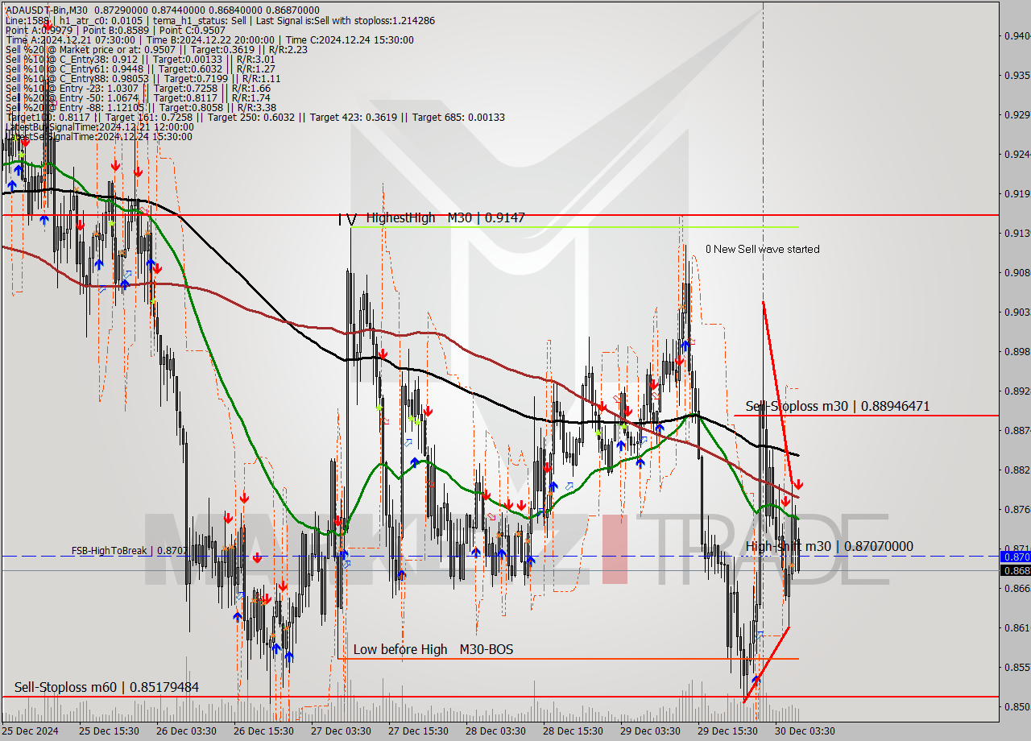The height and width of the screenshot is (741, 1031).
Task: Click the 0.861 price axis label
Action: (1017, 627)
